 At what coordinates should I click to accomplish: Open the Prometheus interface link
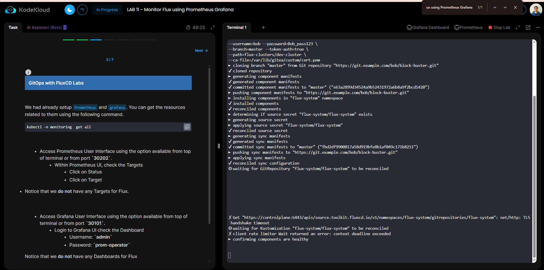tap(468, 27)
